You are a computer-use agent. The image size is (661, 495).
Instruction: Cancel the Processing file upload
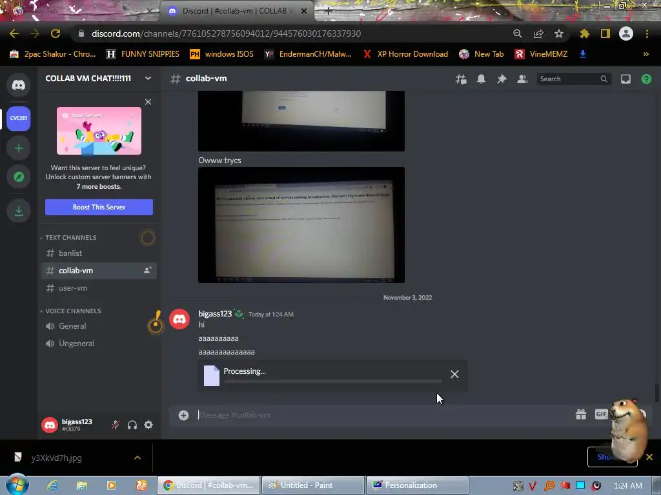pyautogui.click(x=454, y=374)
